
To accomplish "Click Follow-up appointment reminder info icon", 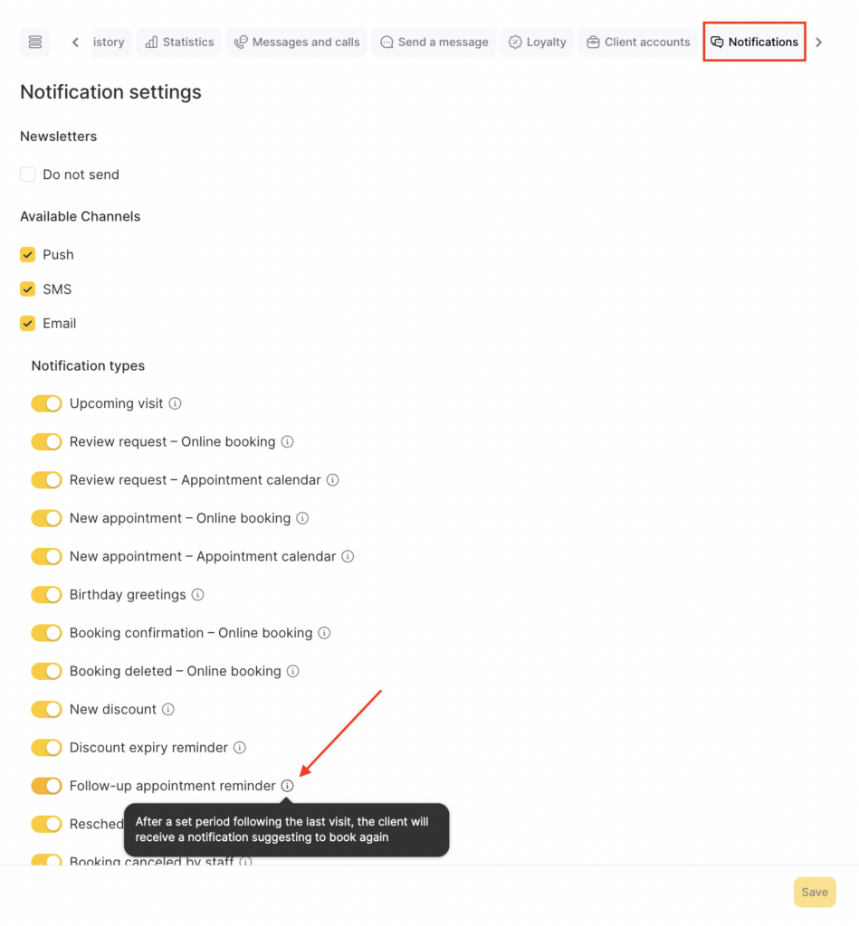I will pos(287,786).
